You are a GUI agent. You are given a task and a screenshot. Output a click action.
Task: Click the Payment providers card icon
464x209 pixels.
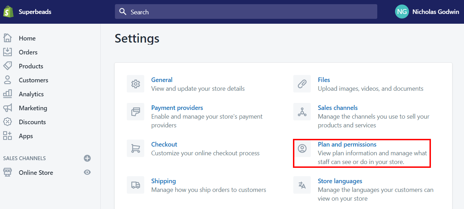pos(136,112)
